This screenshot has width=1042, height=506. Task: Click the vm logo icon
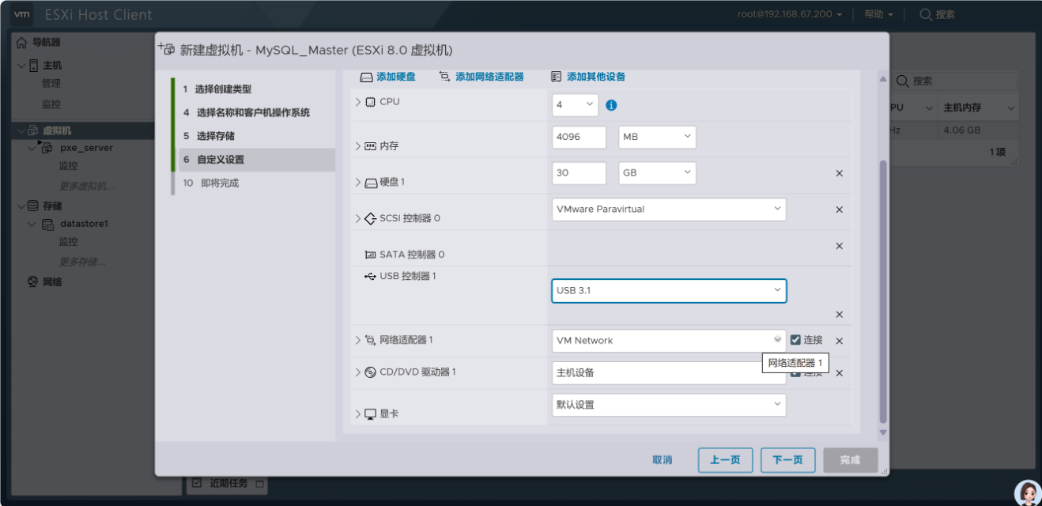(x=22, y=14)
